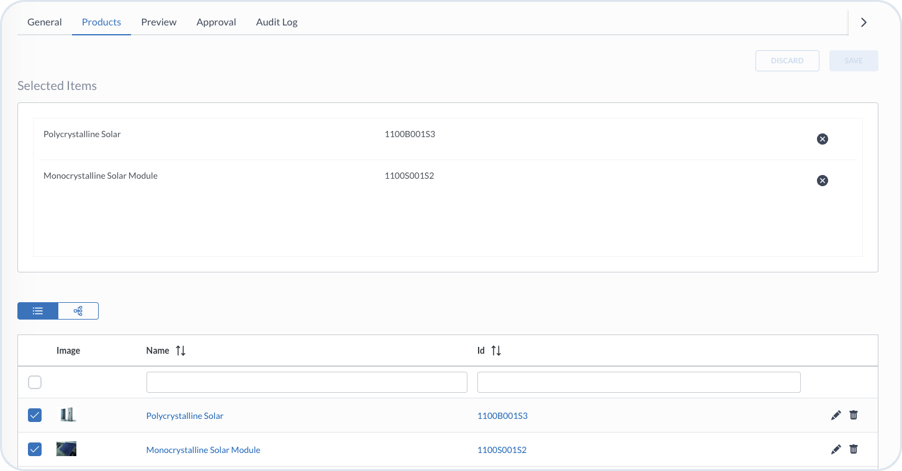Open the General tab
The height and width of the screenshot is (471, 902).
(45, 22)
